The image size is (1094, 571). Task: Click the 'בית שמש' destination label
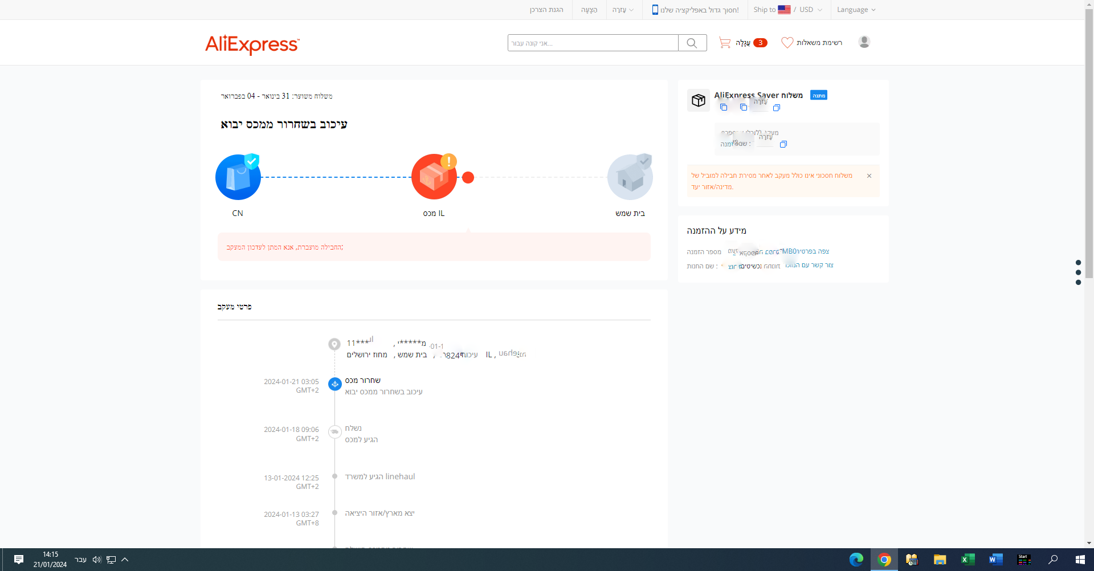[x=630, y=213]
